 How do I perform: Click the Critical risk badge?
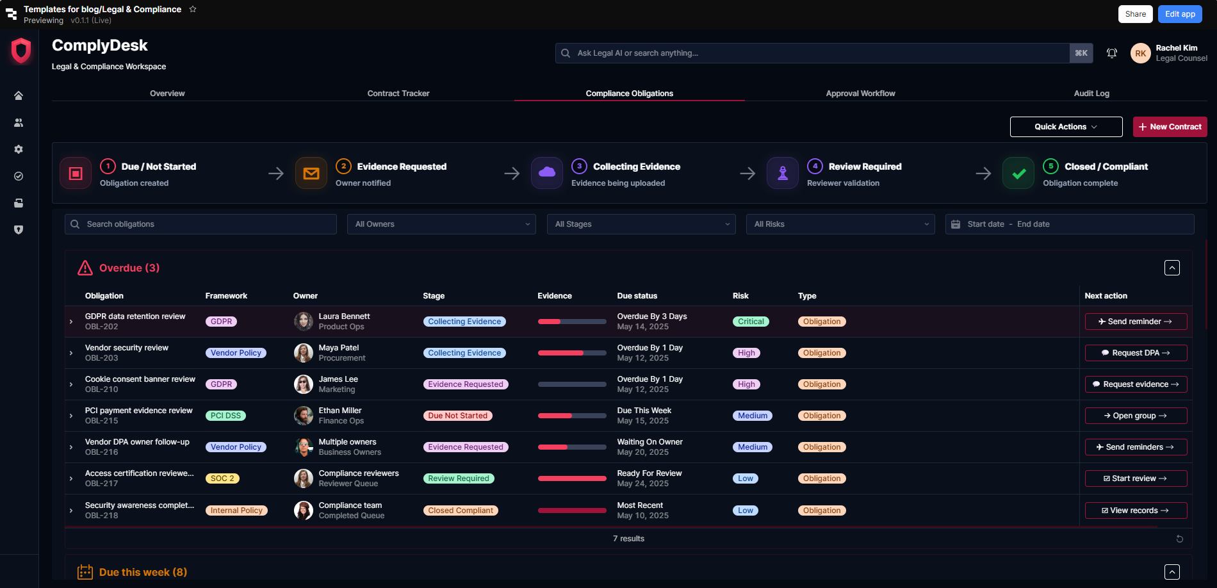click(x=751, y=322)
